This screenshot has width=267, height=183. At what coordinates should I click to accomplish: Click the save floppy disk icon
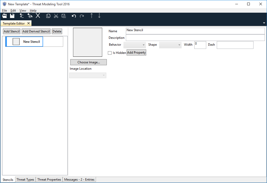pyautogui.click(x=12, y=16)
